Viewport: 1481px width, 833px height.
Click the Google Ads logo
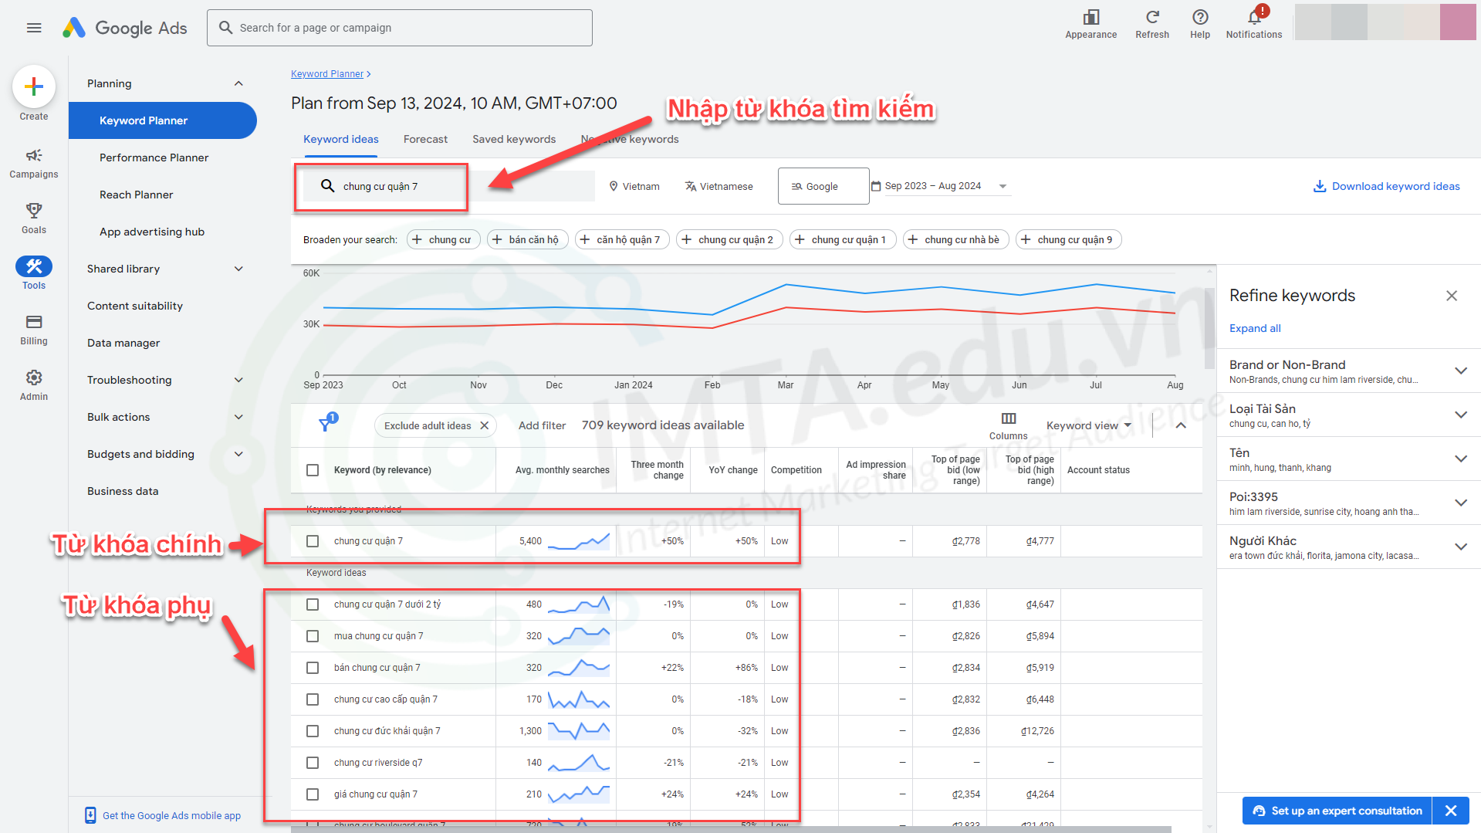pyautogui.click(x=125, y=28)
